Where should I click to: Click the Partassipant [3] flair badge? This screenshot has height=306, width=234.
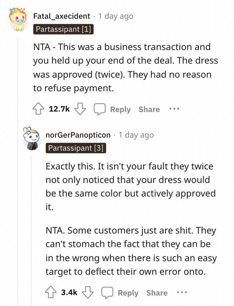76,148
